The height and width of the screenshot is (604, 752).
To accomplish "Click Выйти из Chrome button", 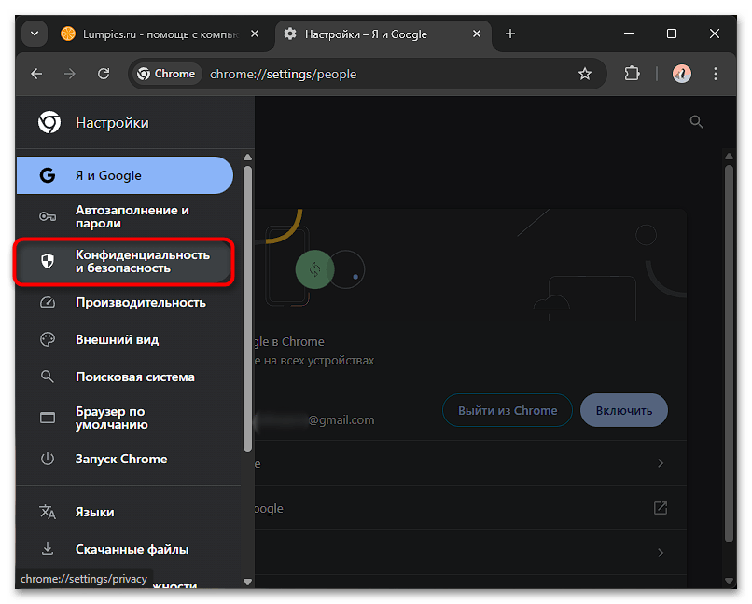I will pos(508,410).
